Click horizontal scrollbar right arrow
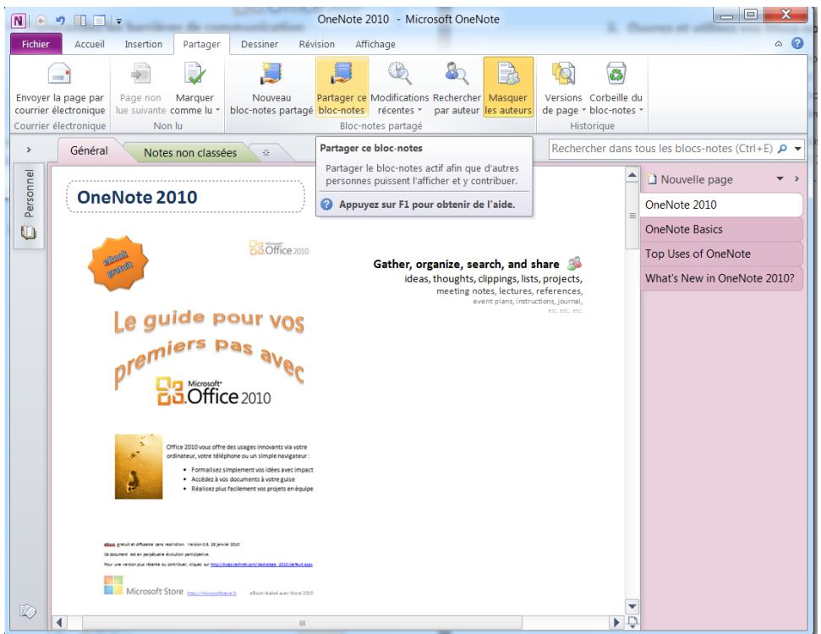 coord(616,622)
